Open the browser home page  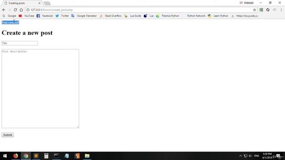[x=21, y=10]
